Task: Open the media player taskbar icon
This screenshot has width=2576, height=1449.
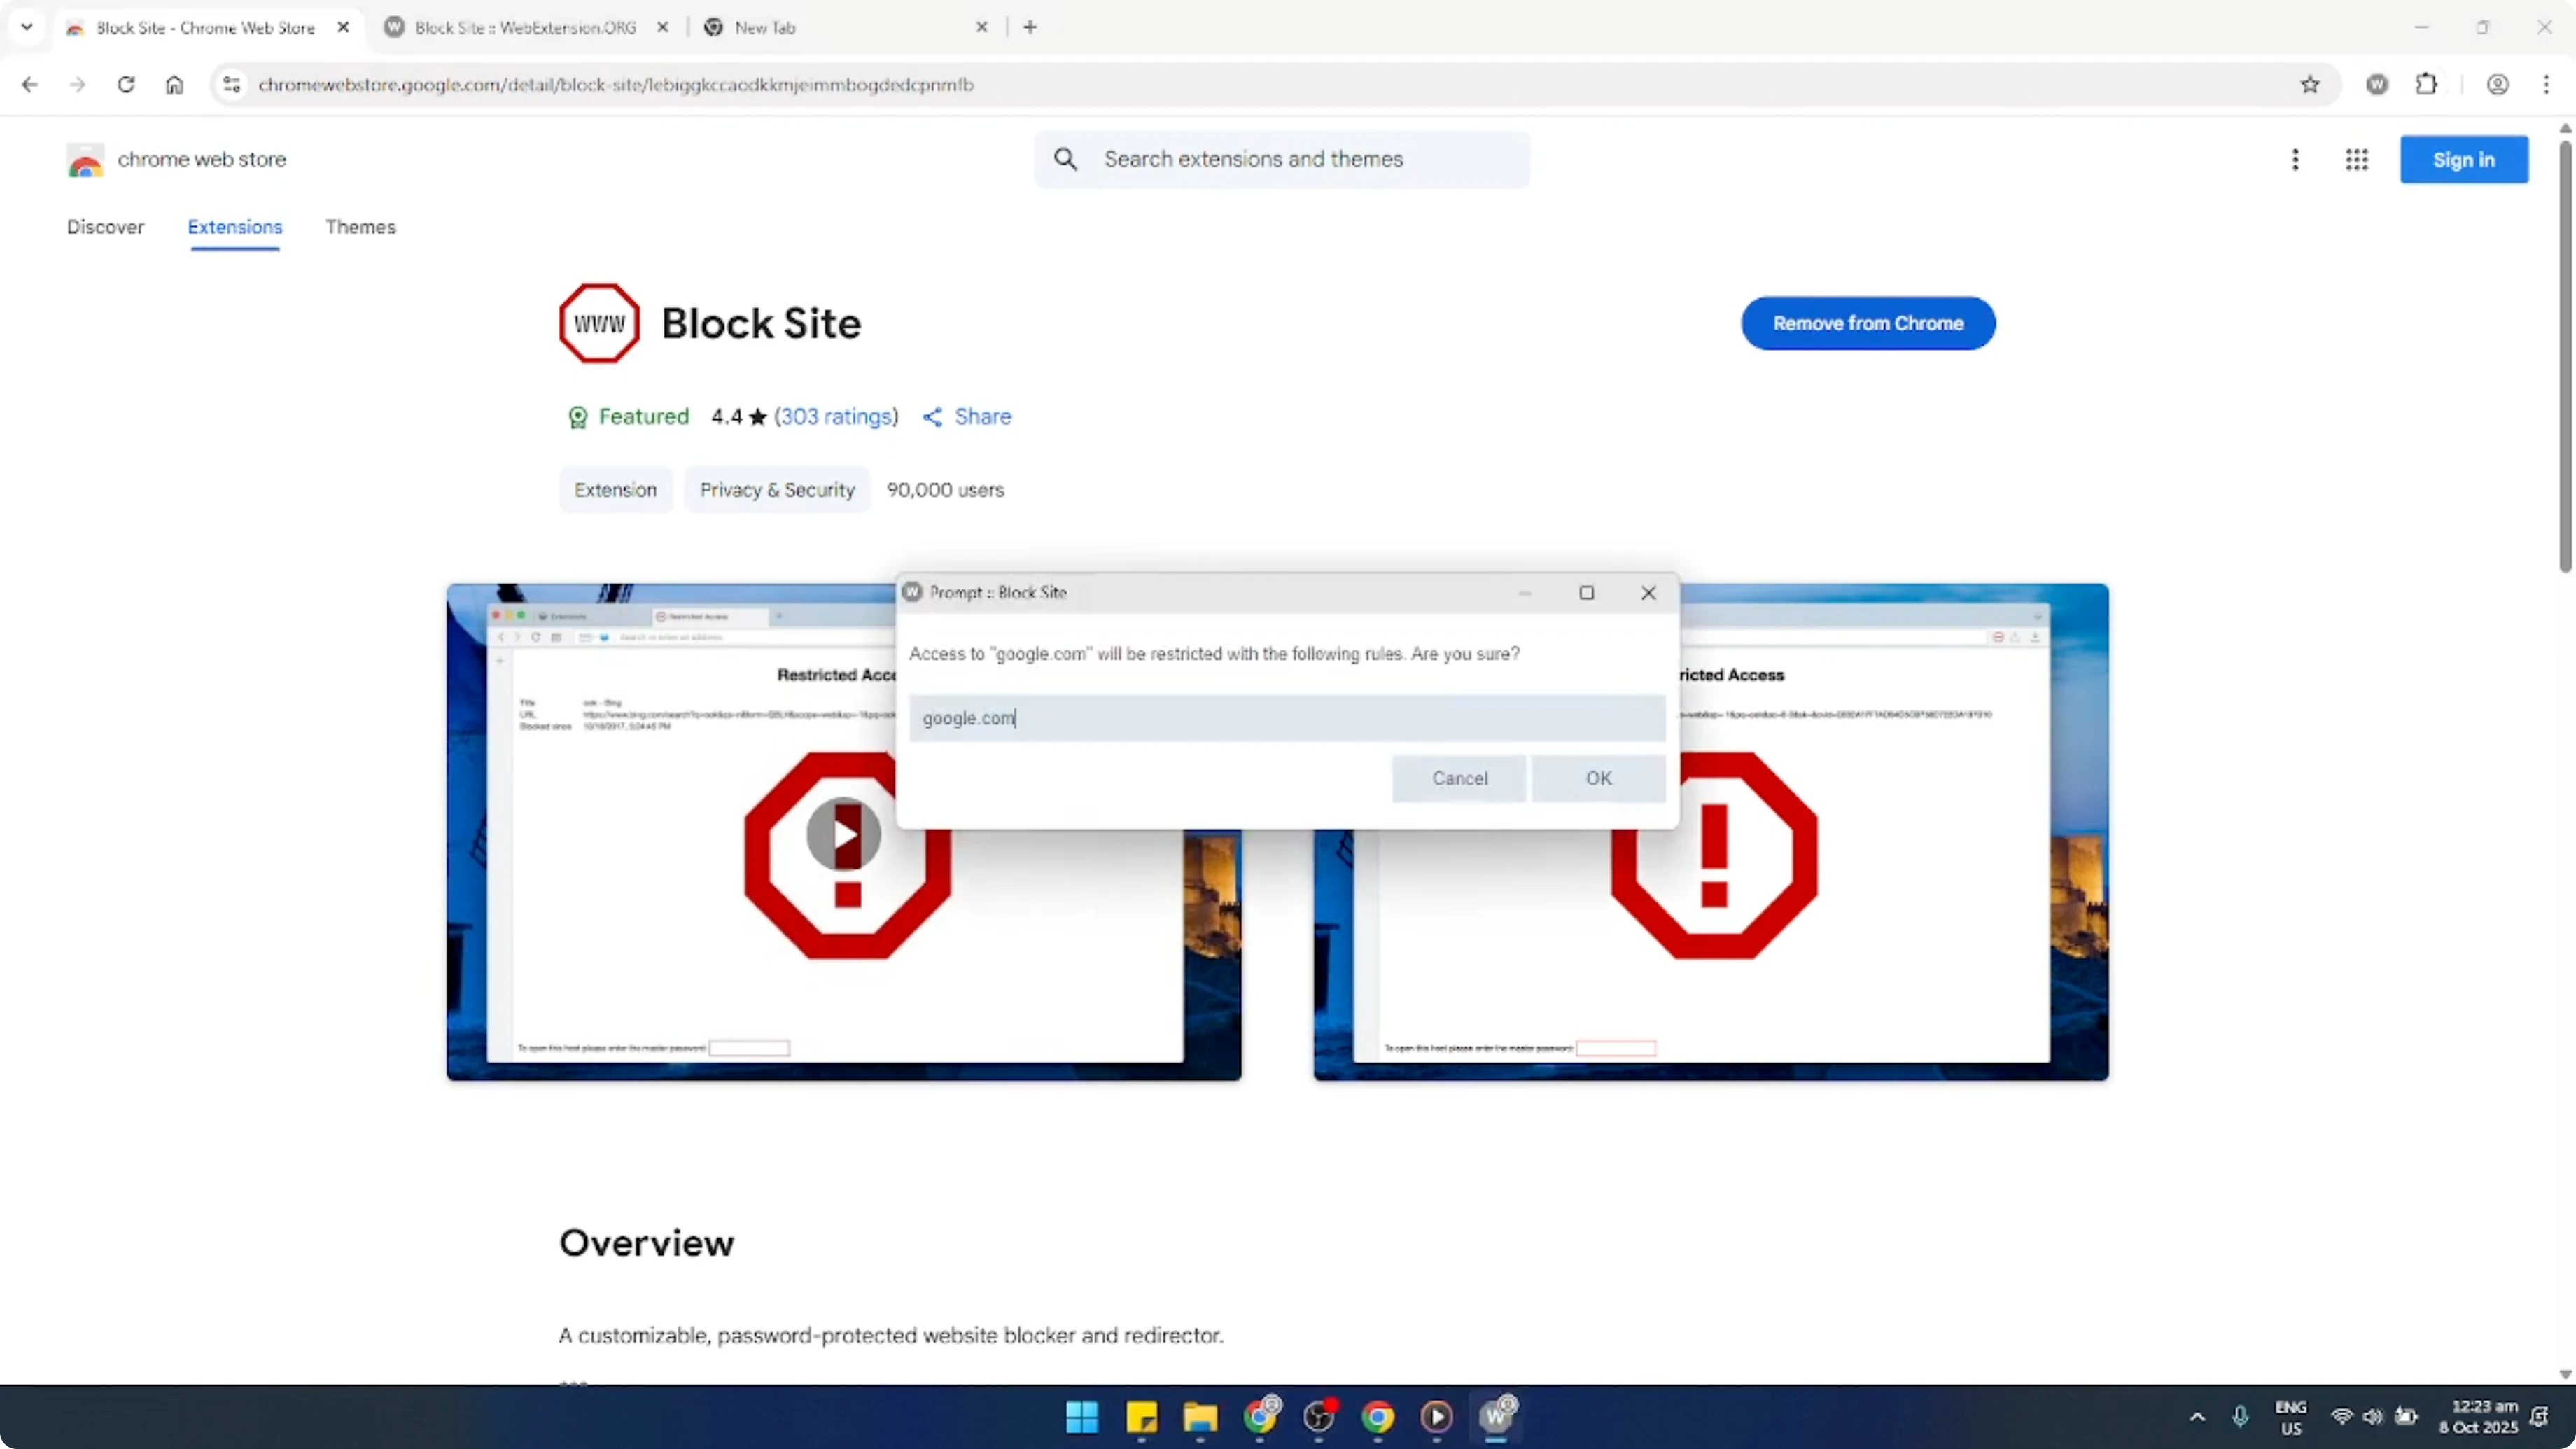Action: click(1437, 1417)
